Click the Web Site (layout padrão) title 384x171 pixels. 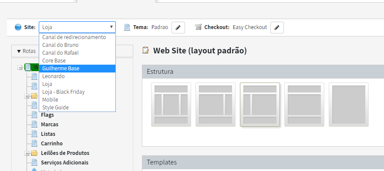point(200,51)
